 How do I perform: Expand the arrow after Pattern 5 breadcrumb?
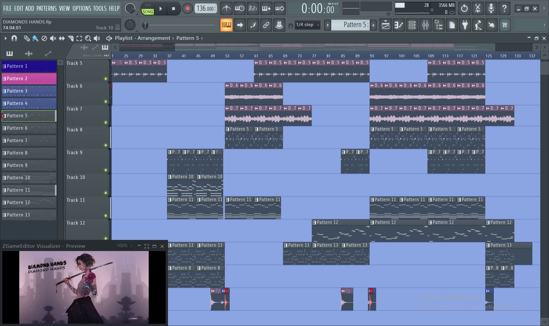coord(202,38)
